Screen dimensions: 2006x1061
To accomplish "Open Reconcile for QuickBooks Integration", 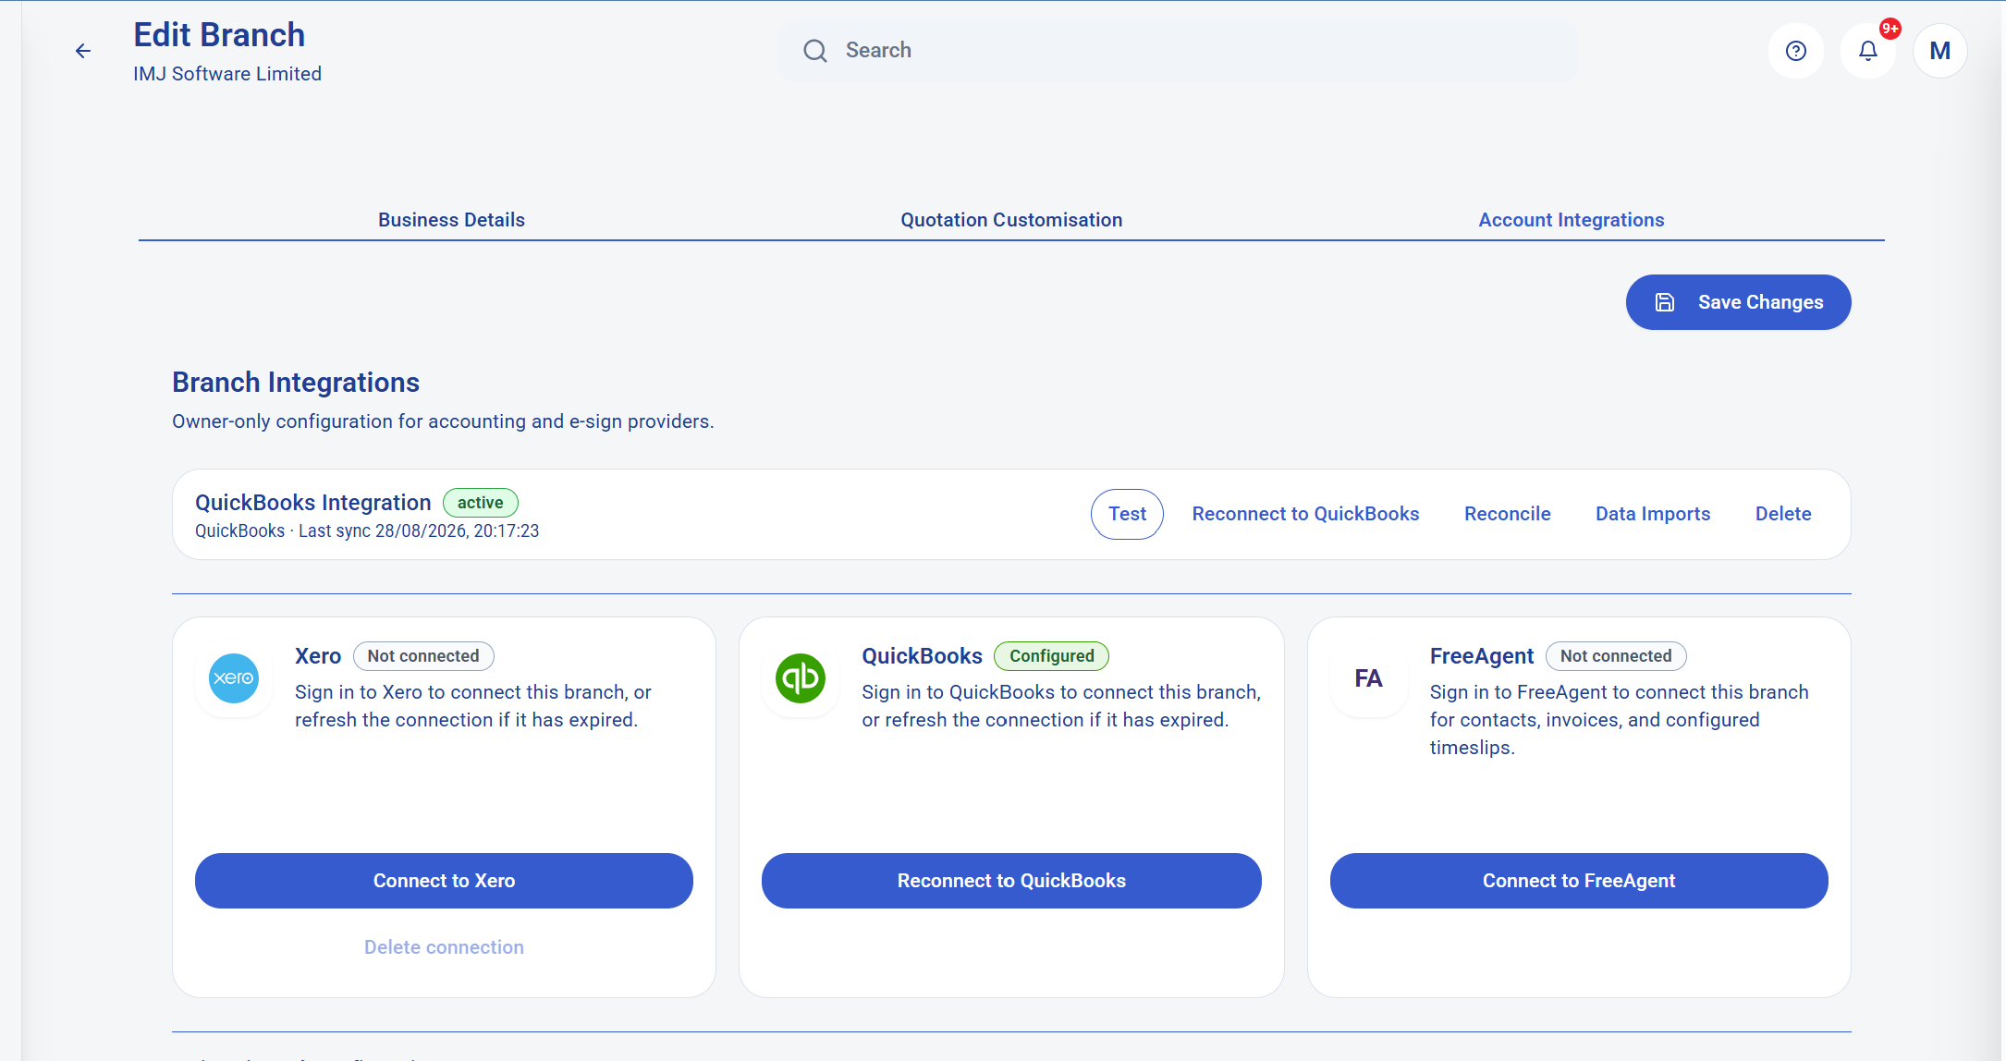I will 1507,514.
